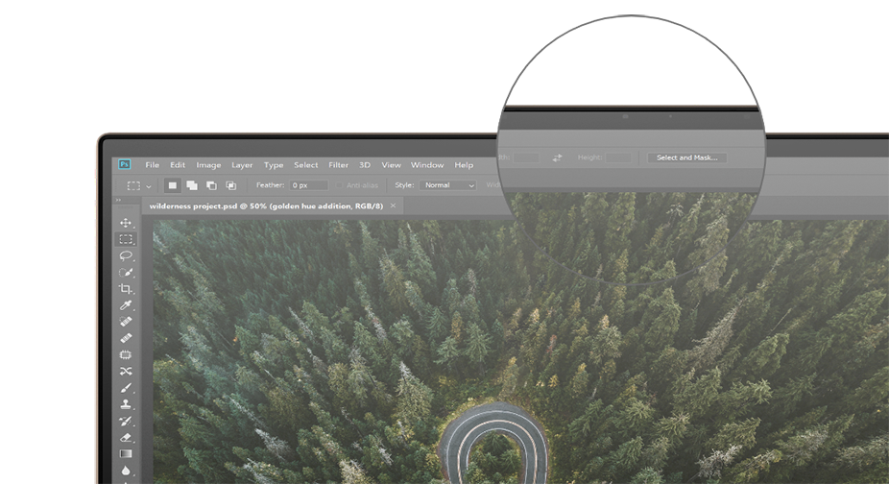Close the wilderness project.psd tab
889x484 pixels.
[393, 206]
